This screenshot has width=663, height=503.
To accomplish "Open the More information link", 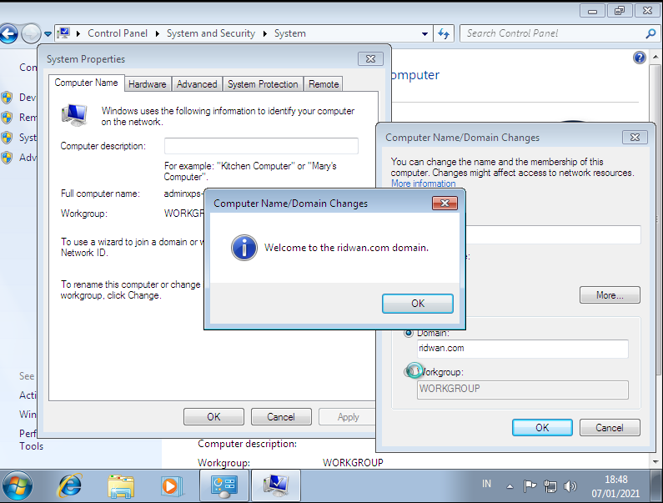I will click(x=424, y=184).
